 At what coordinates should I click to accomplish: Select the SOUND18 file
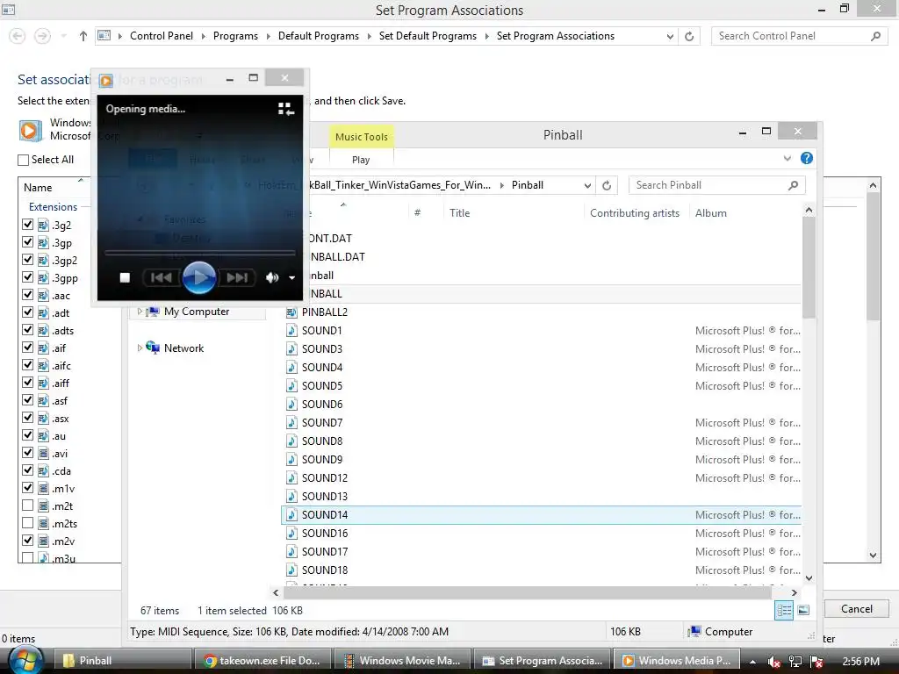click(325, 570)
